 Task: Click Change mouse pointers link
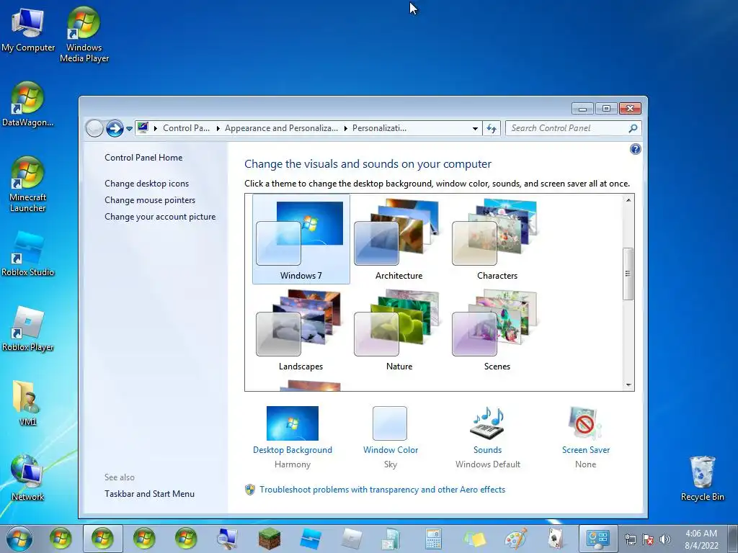coord(150,200)
